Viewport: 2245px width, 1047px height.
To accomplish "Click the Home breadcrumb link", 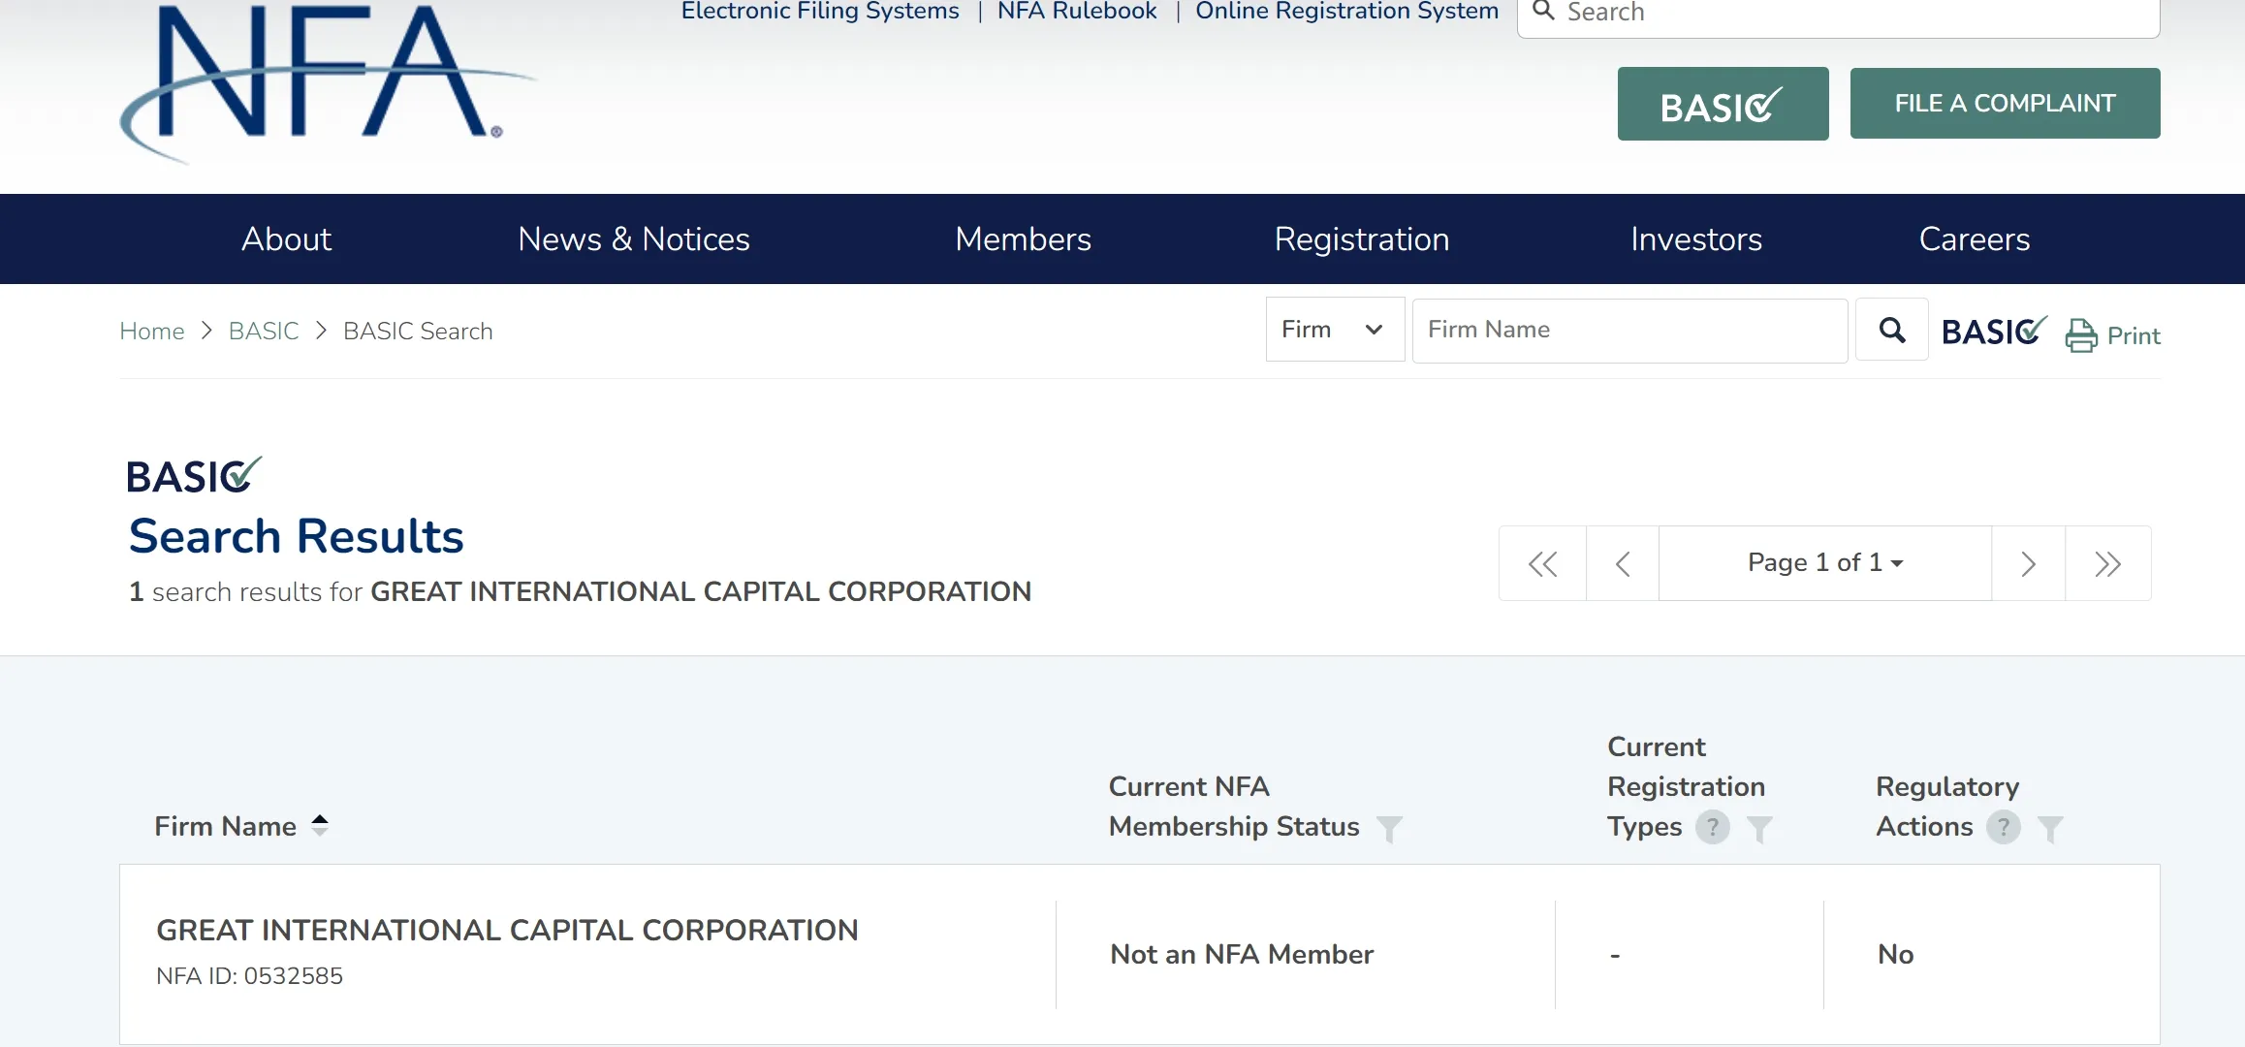I will (152, 332).
